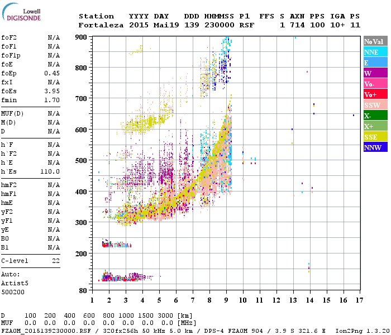The width and height of the screenshot is (391, 335).
Task: Click the foF1p label
Action: (x=11, y=55)
